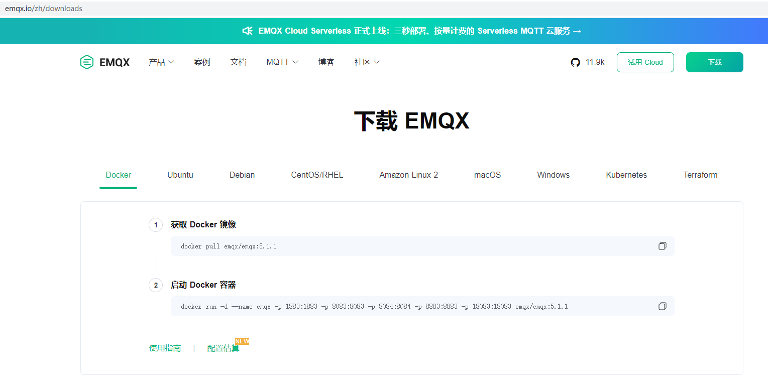Open the GitHub icon with 11.9k stars

point(576,62)
